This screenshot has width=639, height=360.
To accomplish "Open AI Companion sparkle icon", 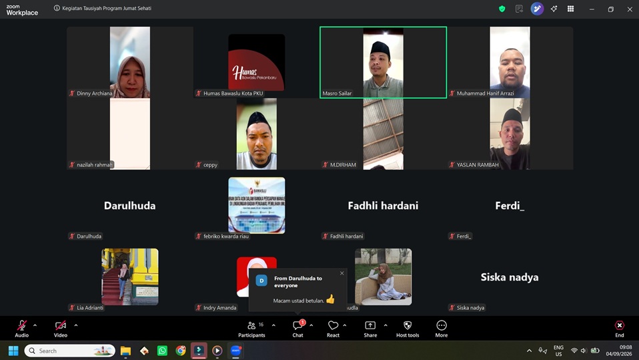I will [x=554, y=9].
